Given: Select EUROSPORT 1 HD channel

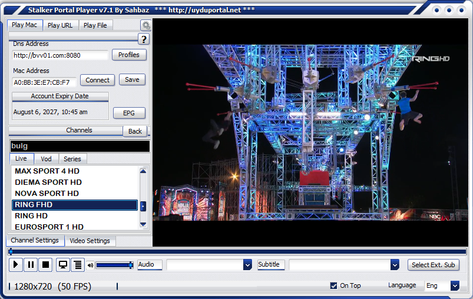Looking at the screenshot, I should 74,227.
